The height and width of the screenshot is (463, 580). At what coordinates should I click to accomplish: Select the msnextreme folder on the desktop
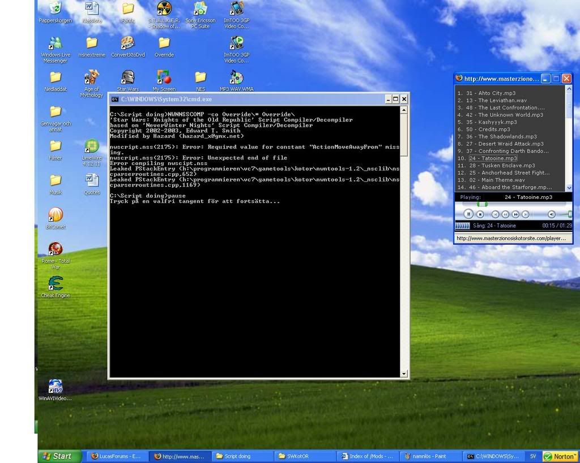[92, 47]
